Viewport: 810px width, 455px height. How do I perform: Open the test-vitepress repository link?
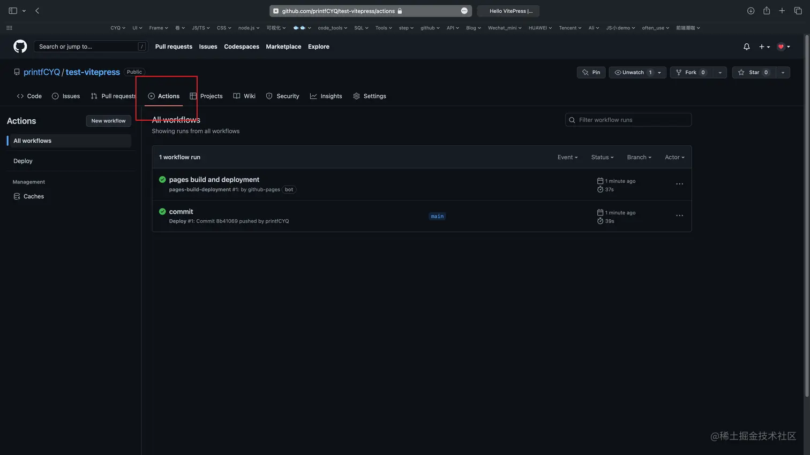pos(93,72)
